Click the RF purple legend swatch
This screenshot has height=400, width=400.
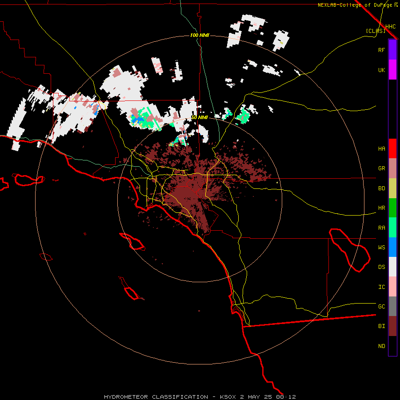pos(392,50)
